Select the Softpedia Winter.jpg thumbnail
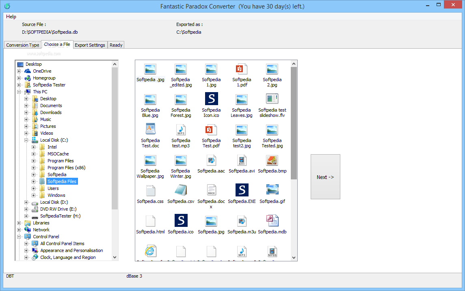 coord(181,160)
